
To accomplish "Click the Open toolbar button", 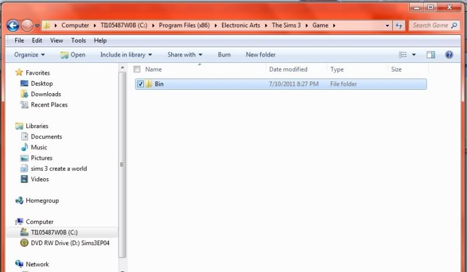I will pyautogui.click(x=73, y=55).
